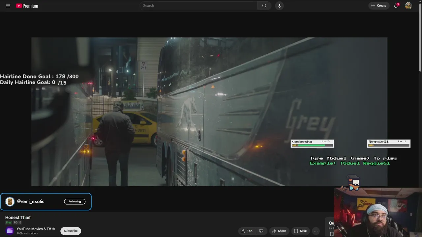Click the yodoosha HP bar overlay
The width and height of the screenshot is (422, 237).
coord(312,144)
